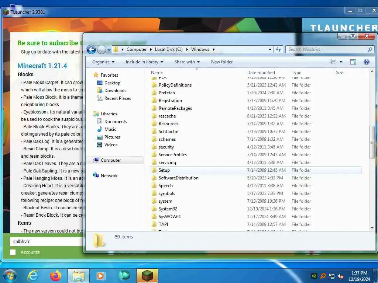This screenshot has width=378, height=283.
Task: Select the Registration folder
Action: 170,100
